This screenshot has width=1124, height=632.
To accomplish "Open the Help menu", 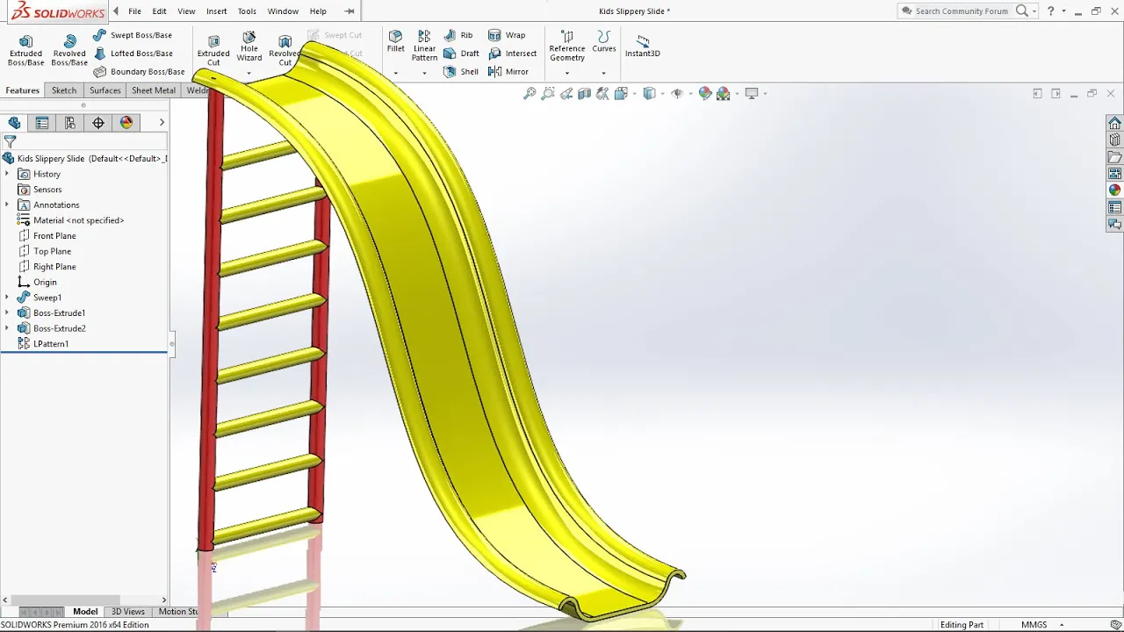I will (318, 11).
